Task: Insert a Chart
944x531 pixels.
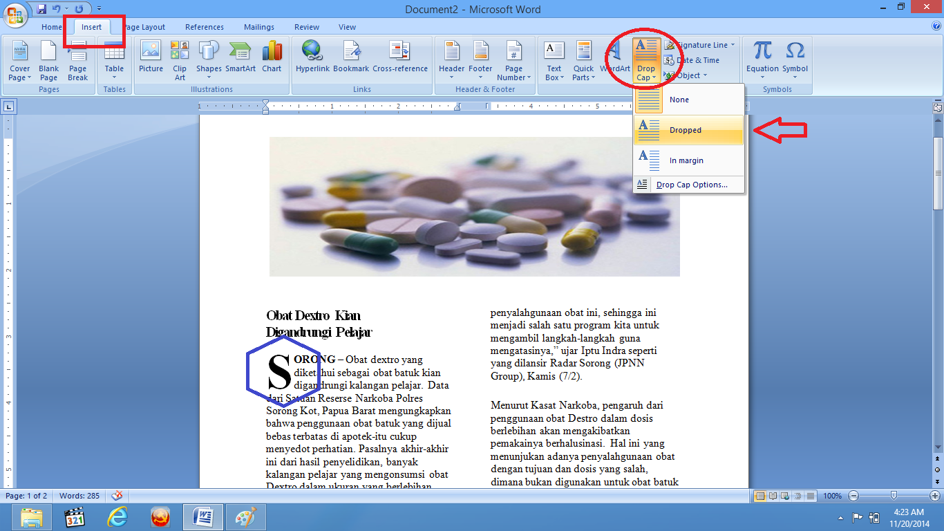Action: 272,59
